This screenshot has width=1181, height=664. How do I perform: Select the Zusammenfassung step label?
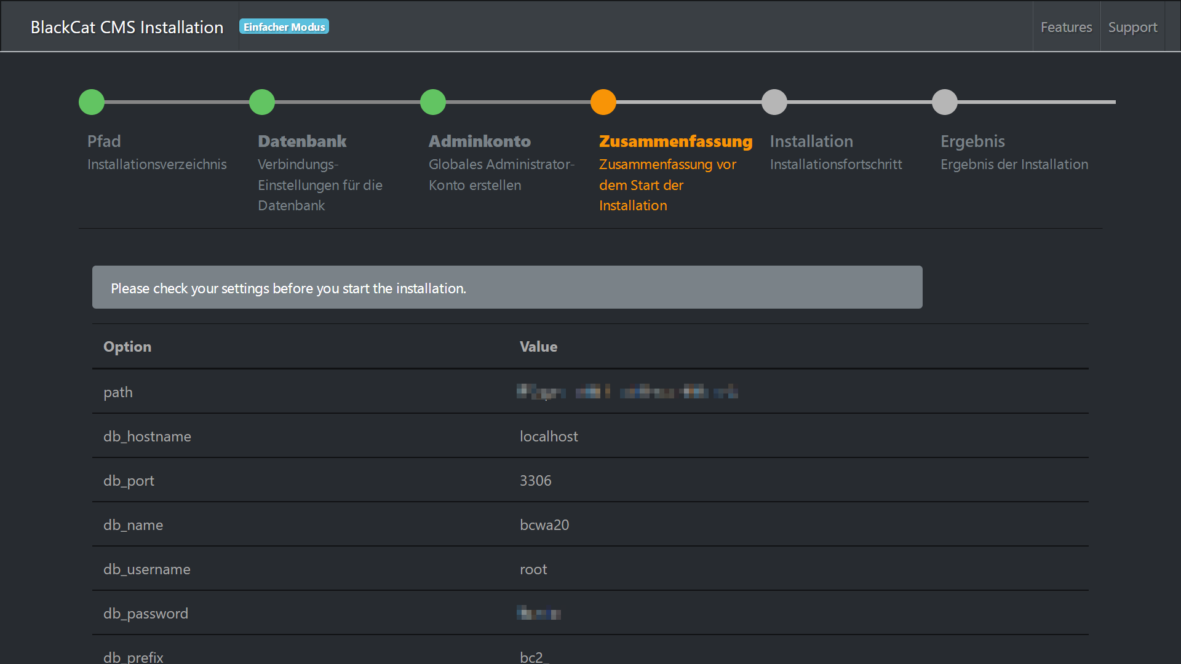(x=675, y=141)
